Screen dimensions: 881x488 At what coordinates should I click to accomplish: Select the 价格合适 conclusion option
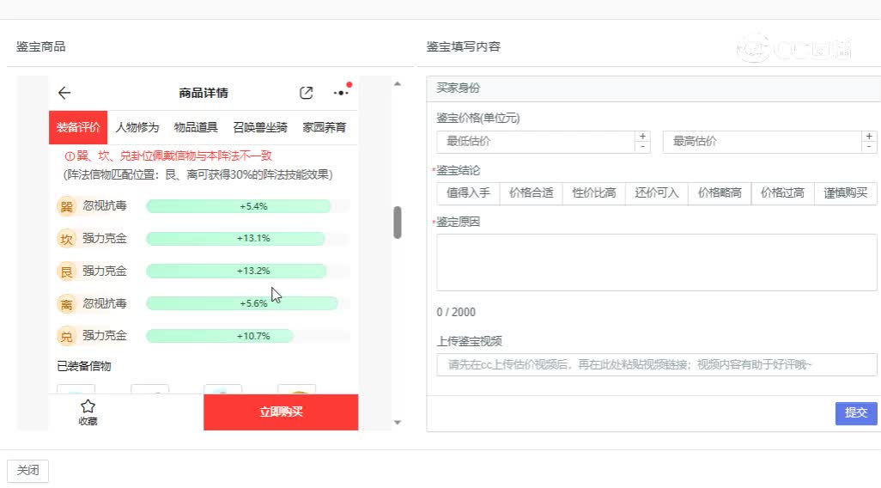point(531,193)
